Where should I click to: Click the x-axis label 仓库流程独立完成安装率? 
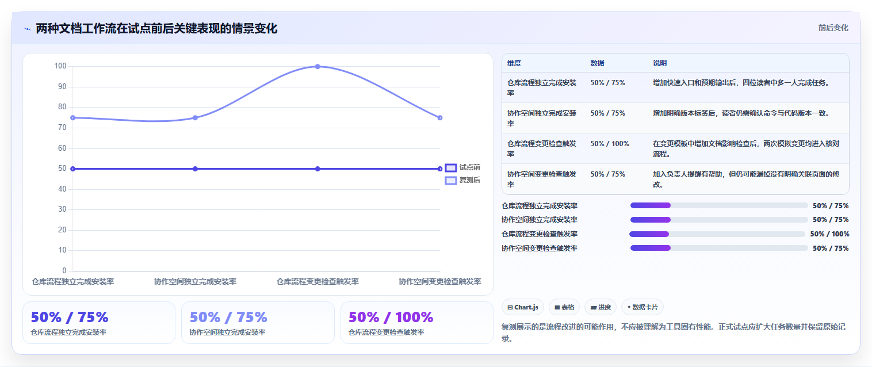73,281
